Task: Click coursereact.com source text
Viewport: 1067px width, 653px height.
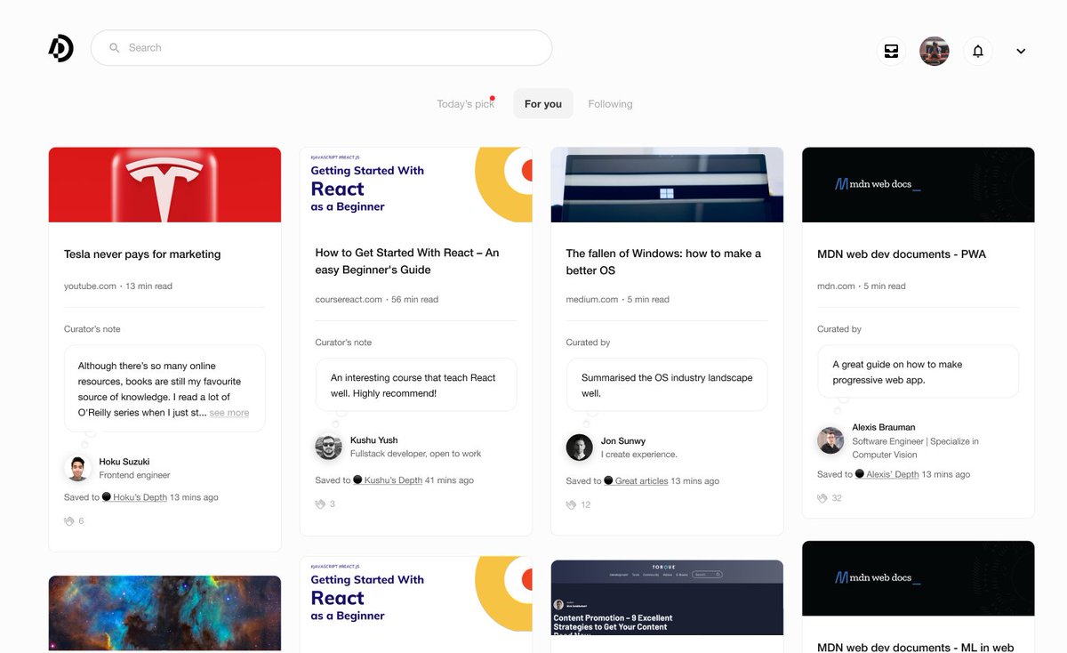Action: coord(349,300)
